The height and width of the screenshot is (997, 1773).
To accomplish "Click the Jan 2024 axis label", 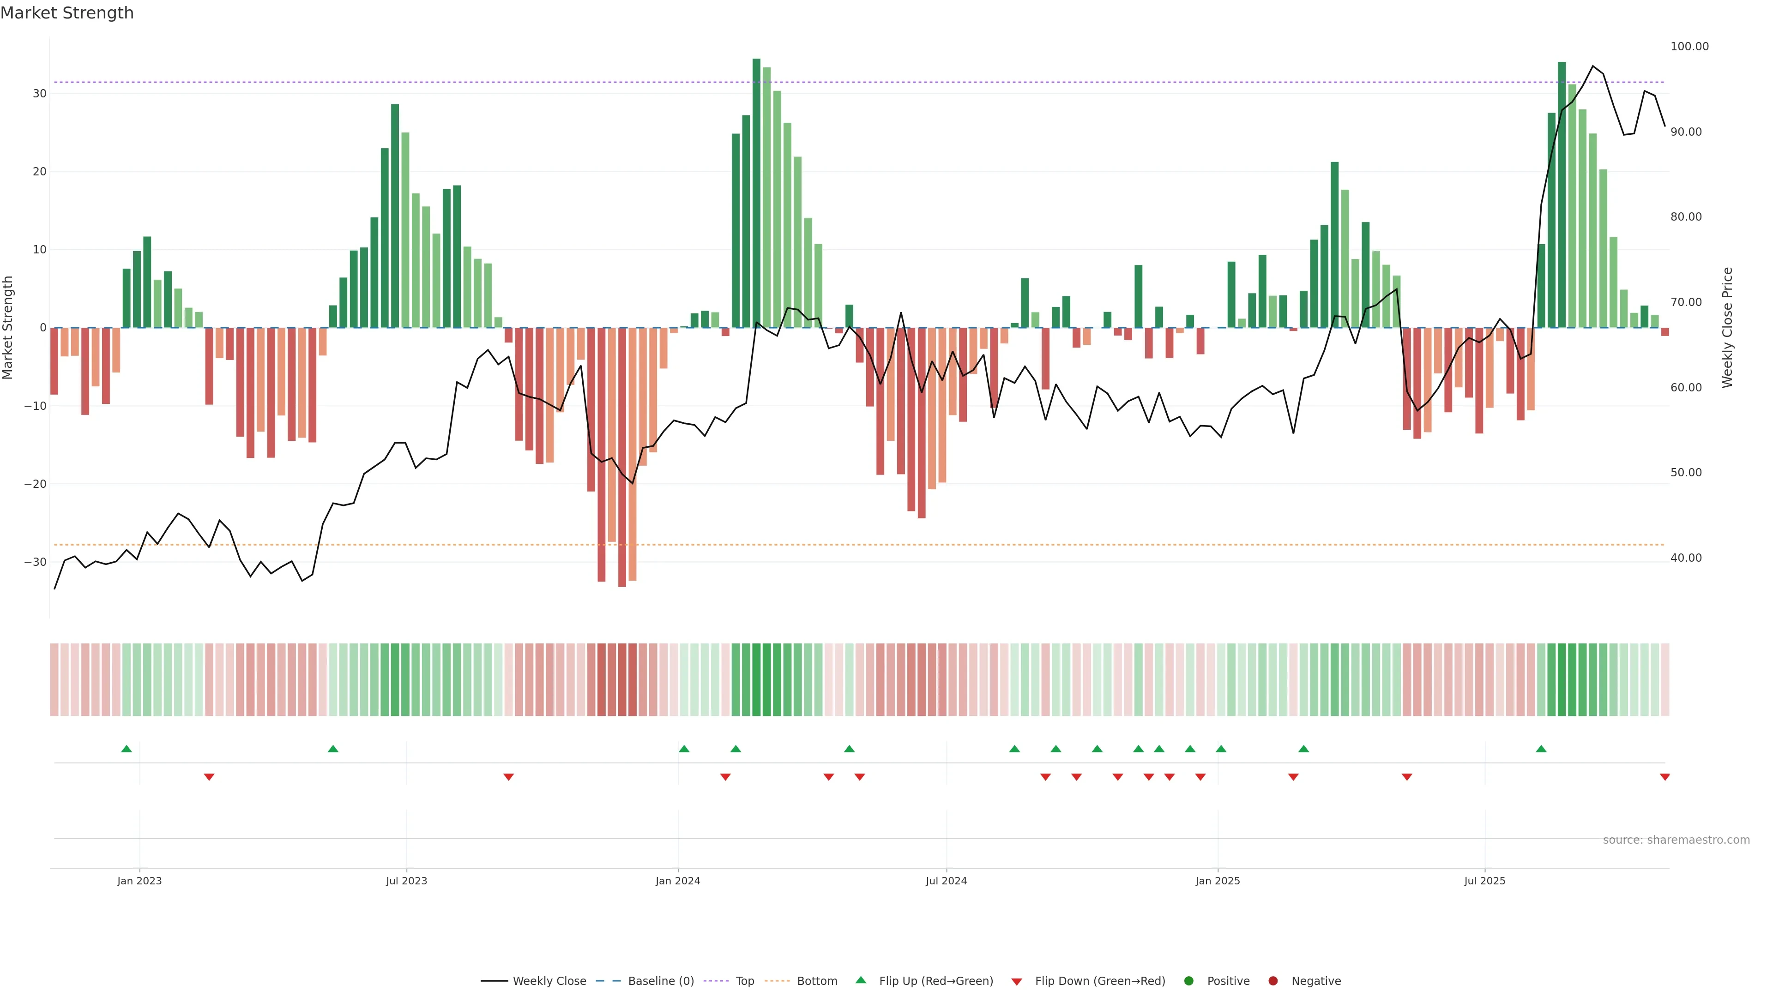I will click(677, 881).
